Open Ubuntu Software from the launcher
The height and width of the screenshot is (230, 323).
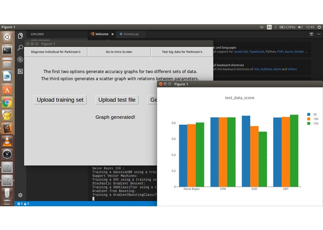(x=7, y=89)
